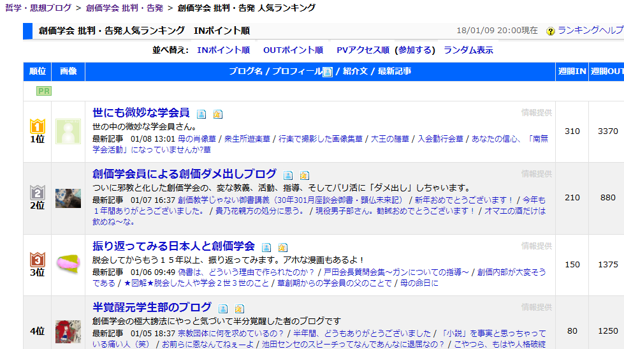
Task: Click 情報提供 for 振り返ってみる日本人と創価学会
Action: point(537,246)
